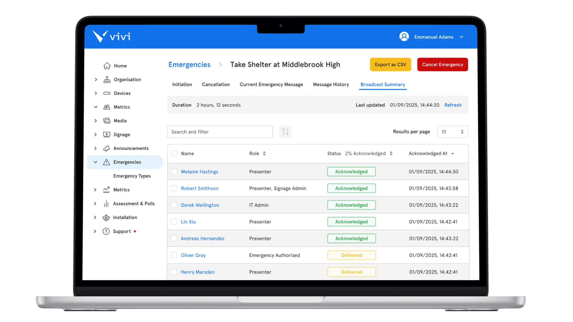Screen dimensions: 573x322
Task: Click the sort arrows button beside search
Action: click(285, 132)
